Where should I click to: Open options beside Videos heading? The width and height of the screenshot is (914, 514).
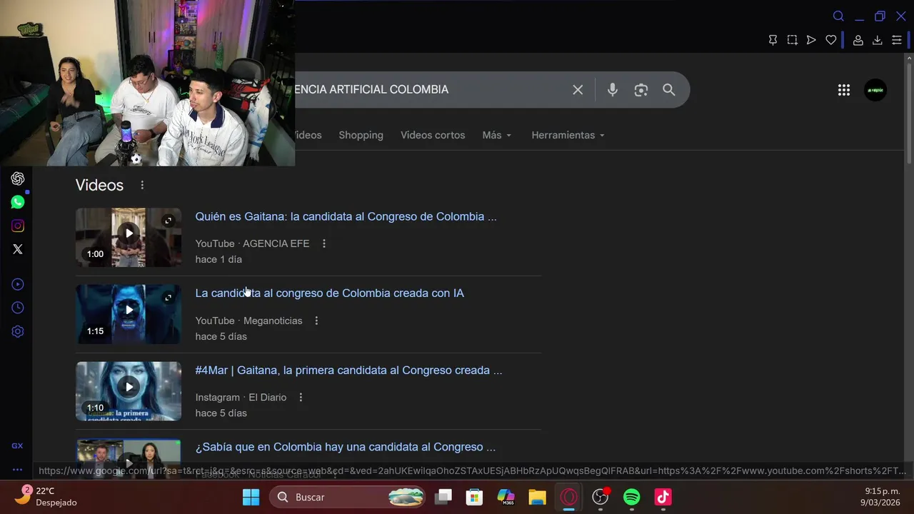click(x=142, y=185)
